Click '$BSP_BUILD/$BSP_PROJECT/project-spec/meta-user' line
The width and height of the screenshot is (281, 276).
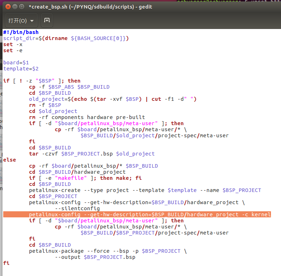155,233
